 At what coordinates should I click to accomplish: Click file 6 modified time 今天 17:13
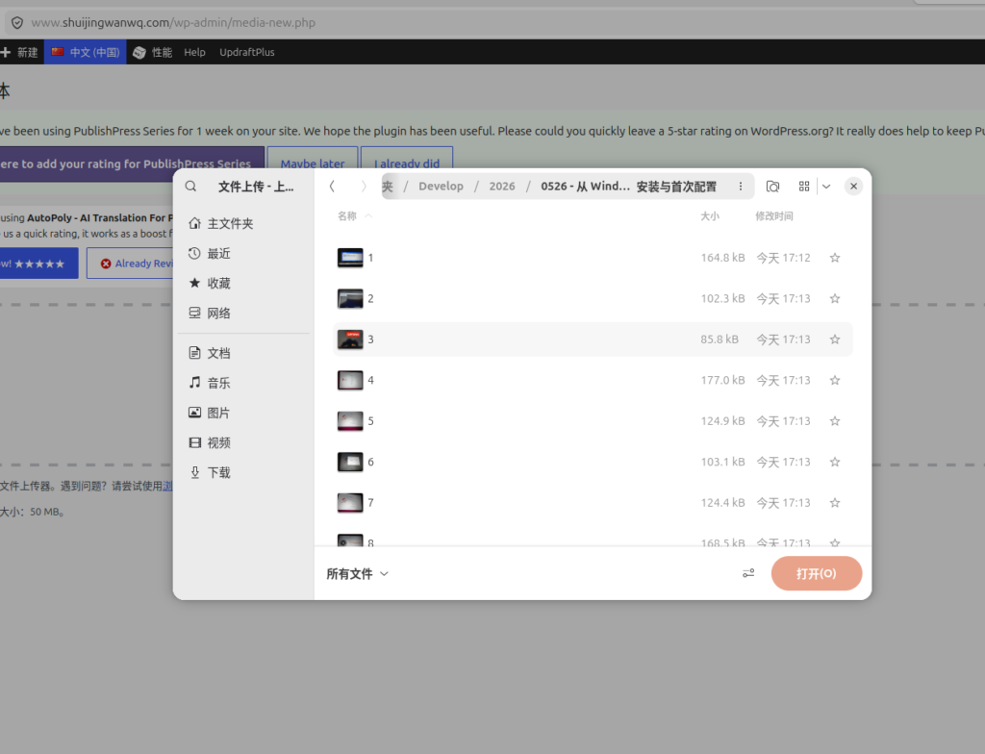pos(783,462)
